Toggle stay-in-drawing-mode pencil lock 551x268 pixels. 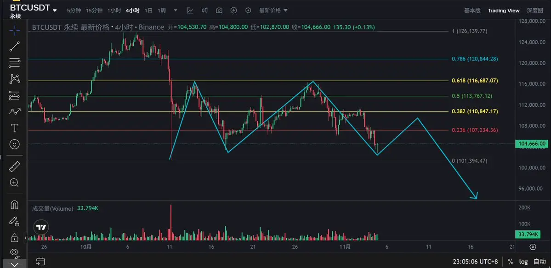14,221
